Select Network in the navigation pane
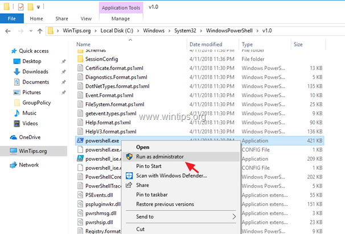The image size is (345, 234). pyautogui.click(x=29, y=165)
